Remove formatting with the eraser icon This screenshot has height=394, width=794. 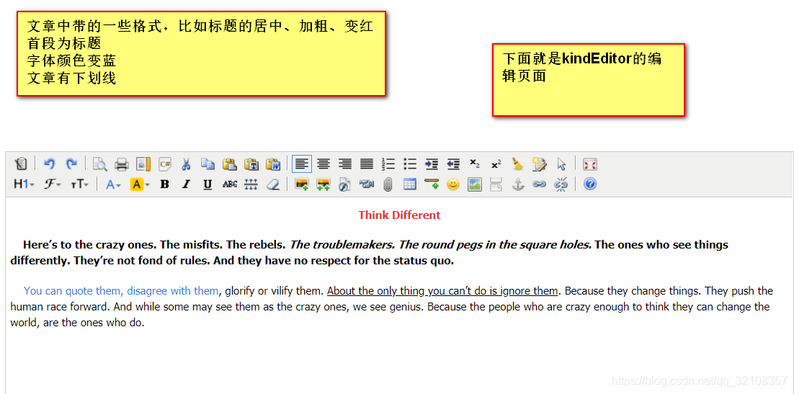(x=273, y=184)
